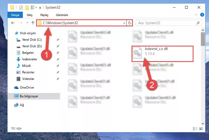
Task: Switch to large thumbnails view icon
Action: (201, 129)
